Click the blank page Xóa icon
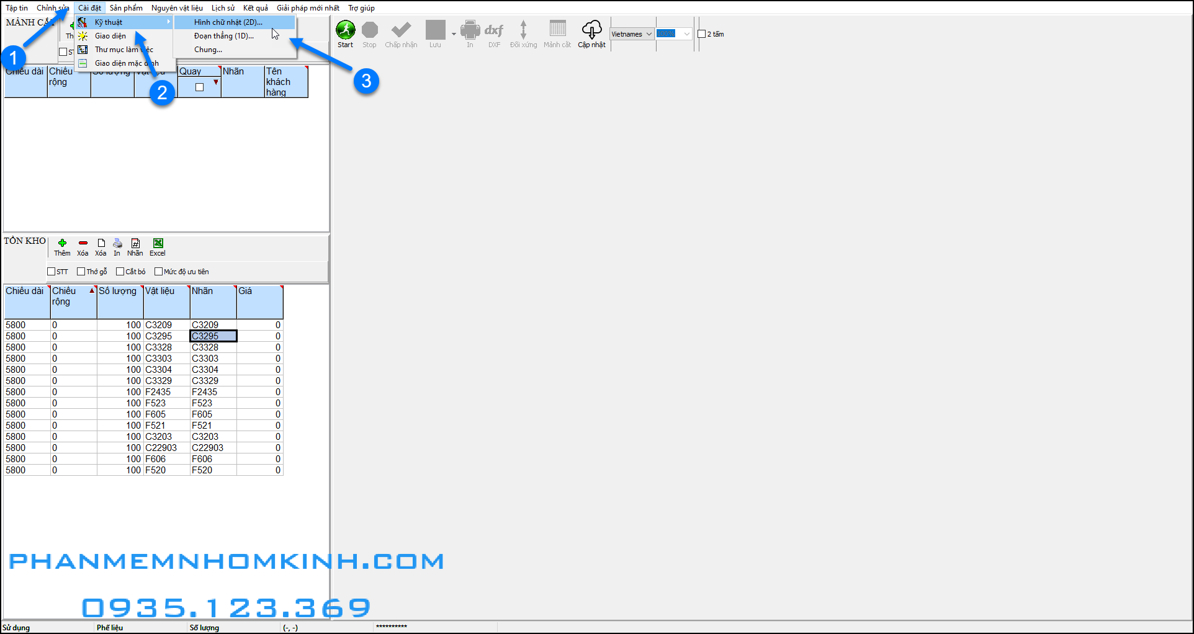1194x634 pixels. coord(101,243)
